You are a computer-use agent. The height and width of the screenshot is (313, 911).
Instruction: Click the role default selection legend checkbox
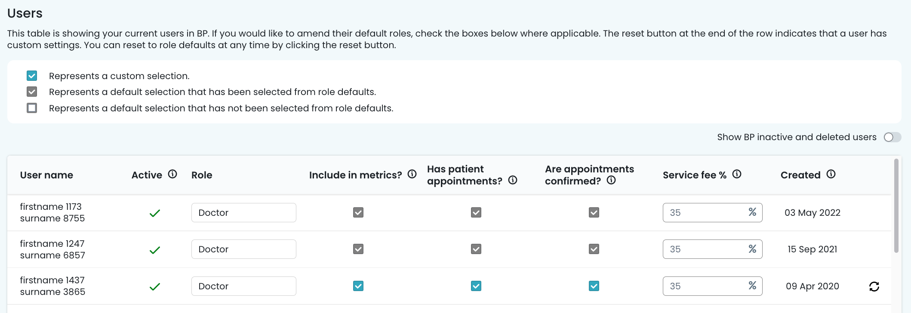31,92
